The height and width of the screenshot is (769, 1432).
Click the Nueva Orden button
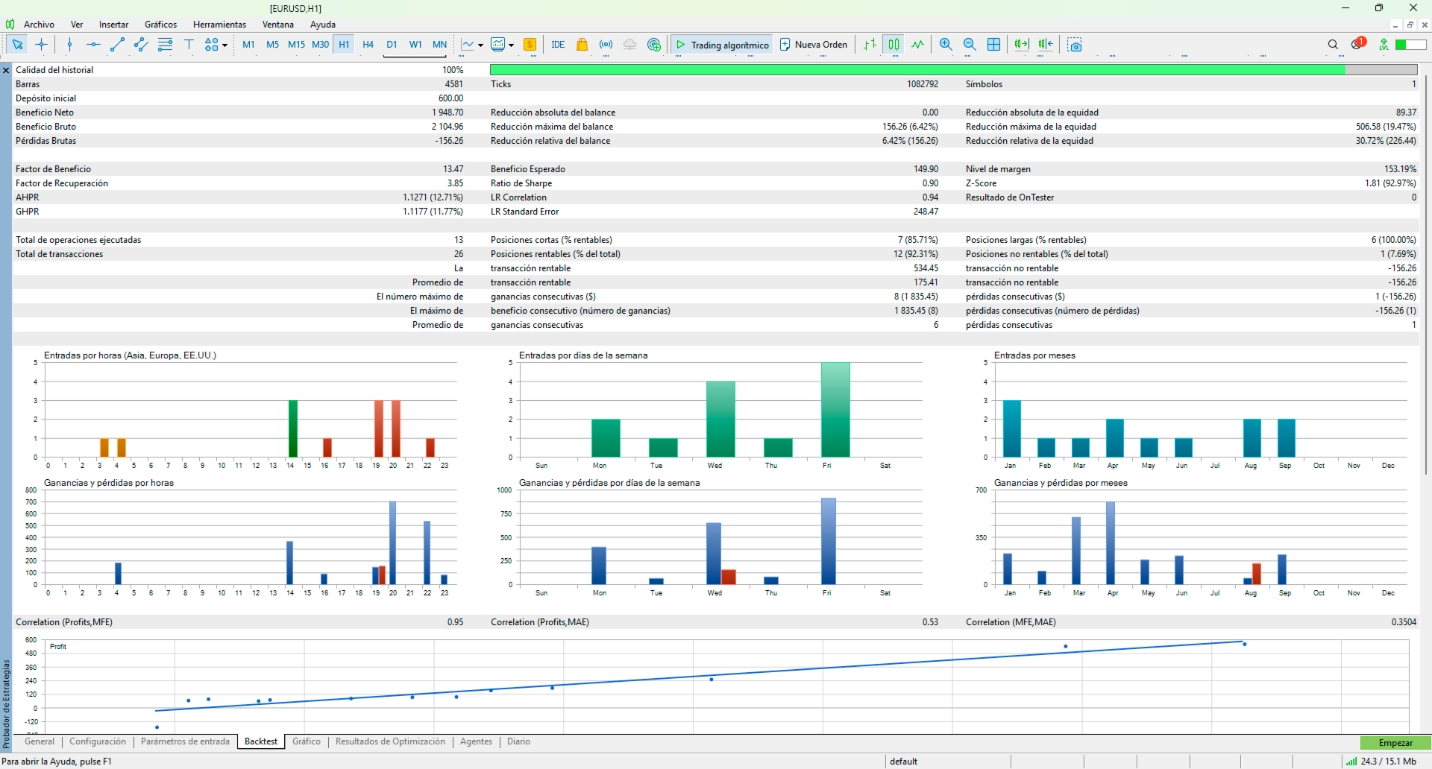[814, 45]
